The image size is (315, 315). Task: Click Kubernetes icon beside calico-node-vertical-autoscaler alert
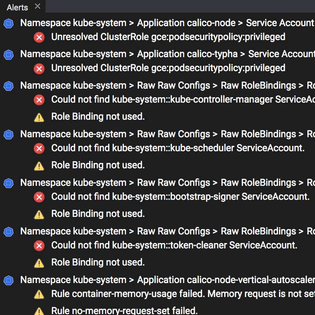[x=8, y=280]
